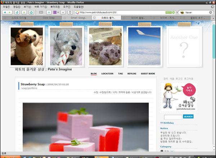216x158 pixels.
Task: Open the 파일(F) menu
Action: tap(6, 7)
